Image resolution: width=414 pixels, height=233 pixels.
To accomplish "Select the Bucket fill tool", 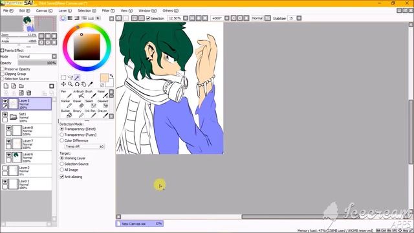I will [x=66, y=113].
